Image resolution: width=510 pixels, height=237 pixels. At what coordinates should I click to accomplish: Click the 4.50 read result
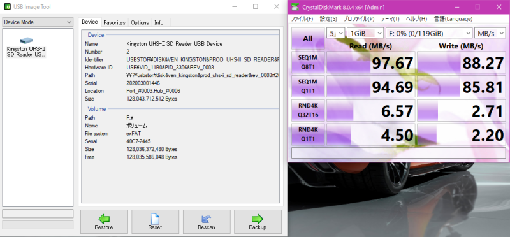tap(370, 134)
